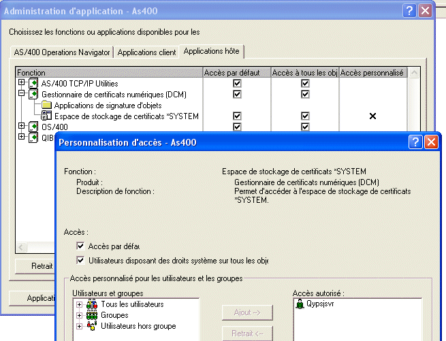Toggle Accès à tous les objets for OS/400 row
The image size is (446, 341).
tap(305, 127)
